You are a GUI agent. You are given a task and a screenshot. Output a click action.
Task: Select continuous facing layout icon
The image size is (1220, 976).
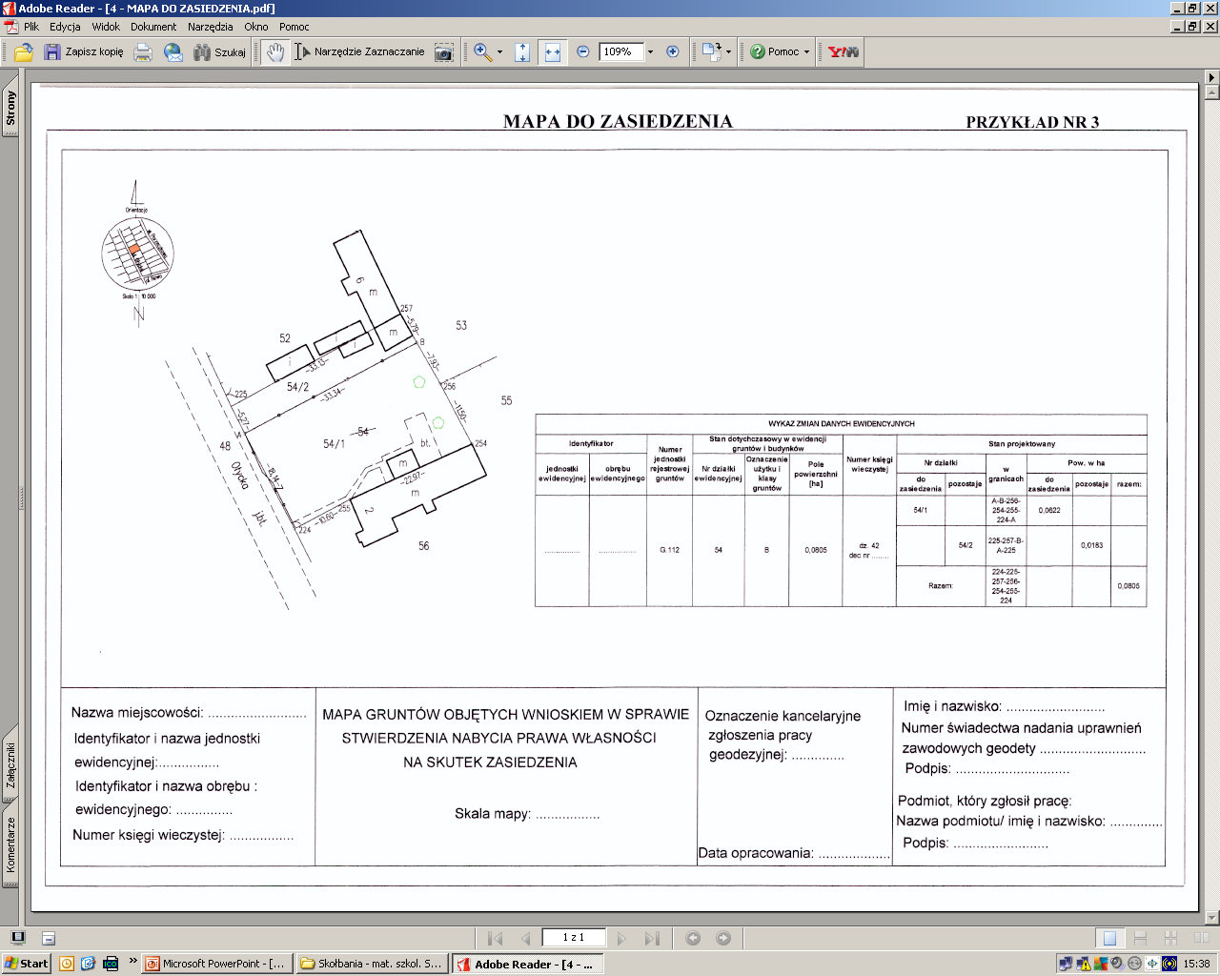[x=1170, y=938]
